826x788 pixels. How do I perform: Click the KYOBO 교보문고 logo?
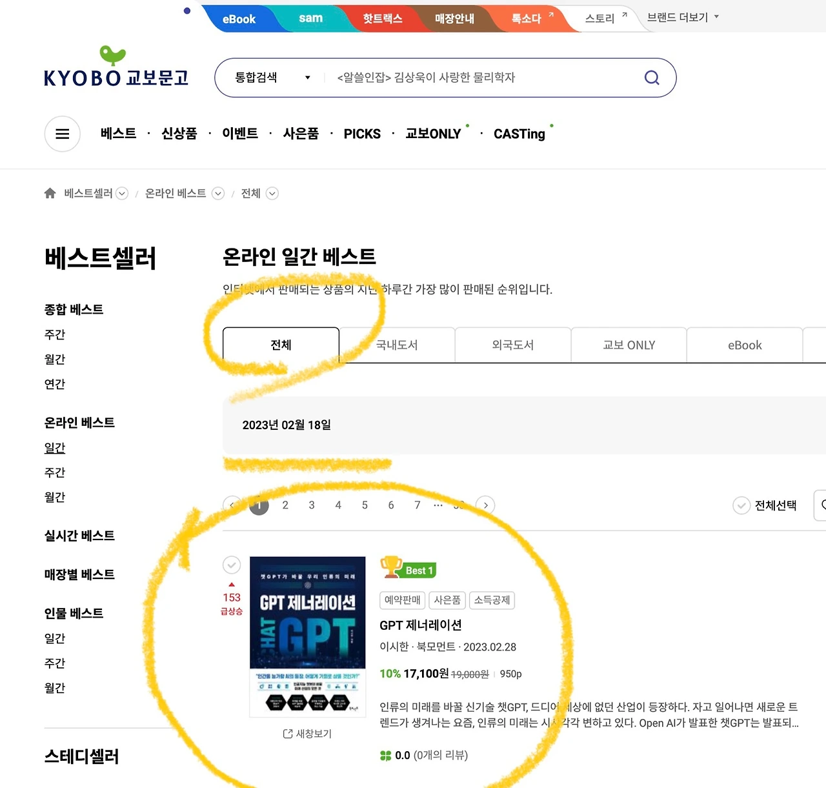116,66
